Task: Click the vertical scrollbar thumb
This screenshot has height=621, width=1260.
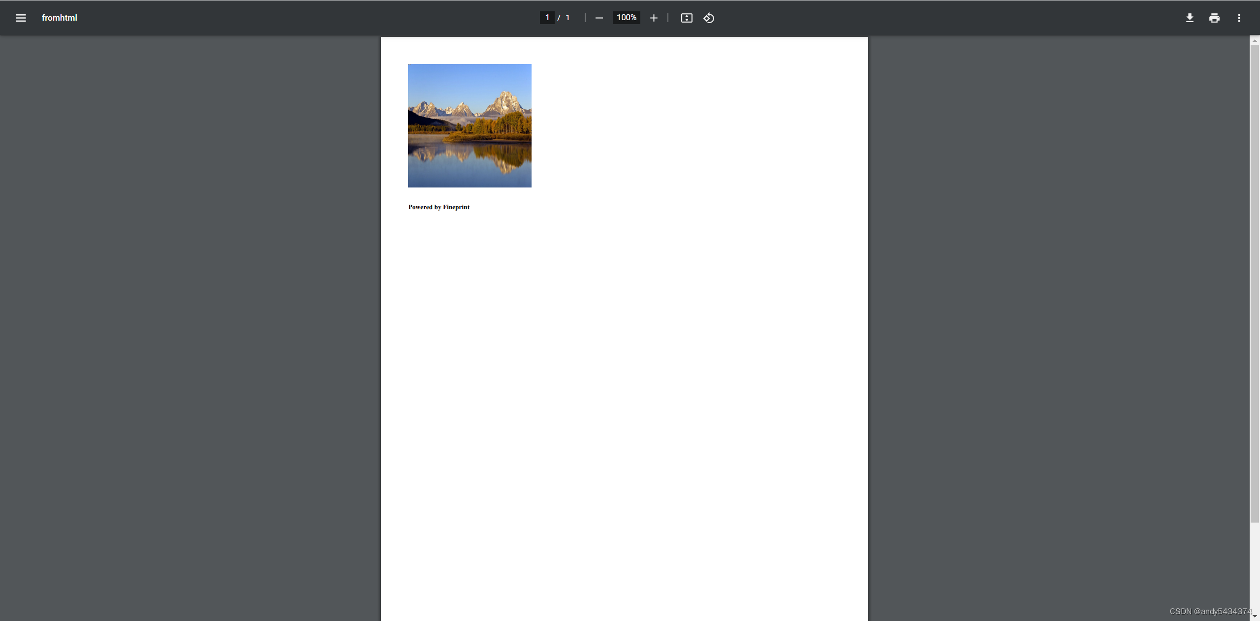Action: pos(1255,283)
